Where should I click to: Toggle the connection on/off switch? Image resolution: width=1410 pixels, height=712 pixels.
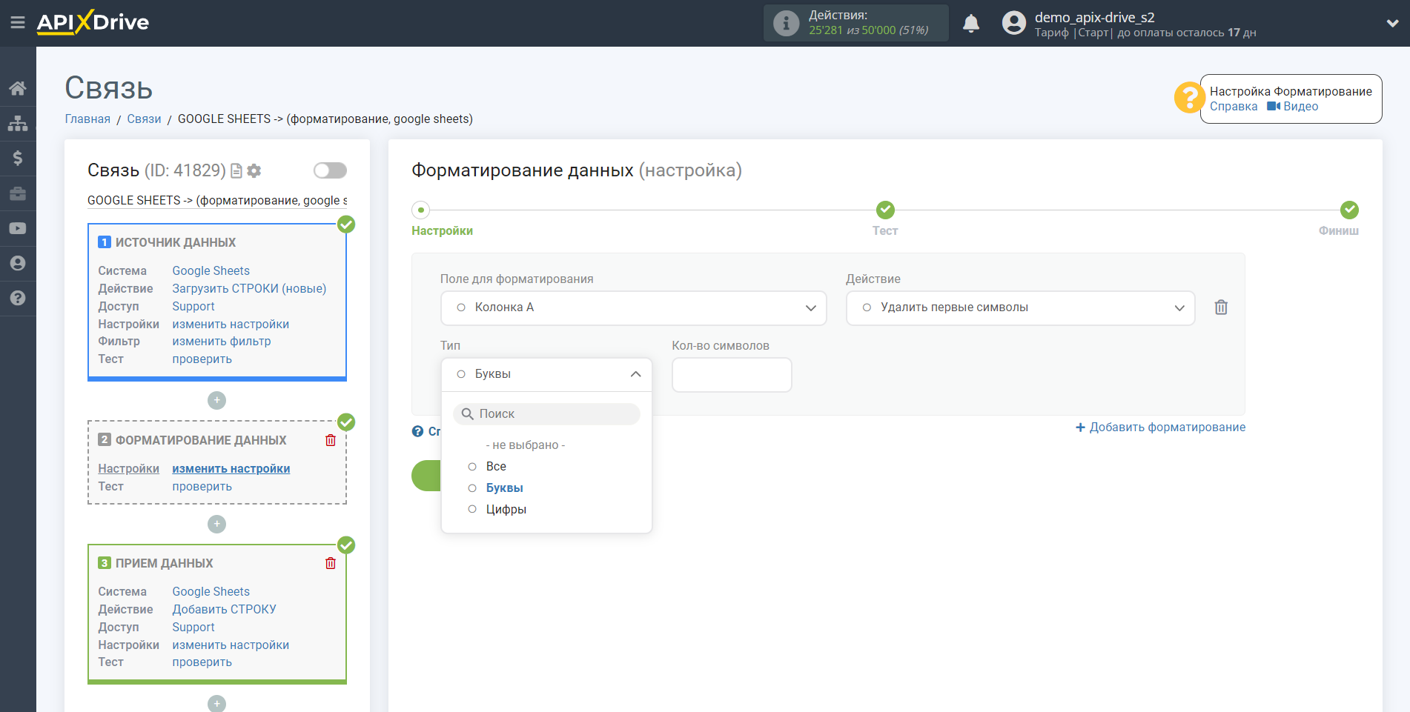(330, 170)
